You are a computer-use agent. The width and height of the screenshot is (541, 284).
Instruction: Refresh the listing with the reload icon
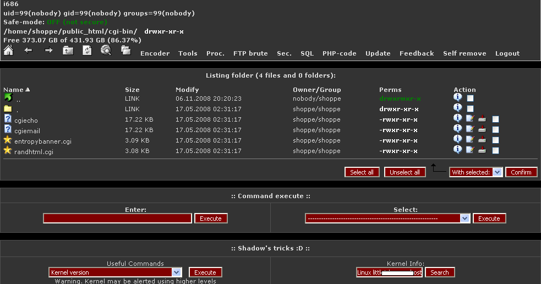click(x=88, y=51)
